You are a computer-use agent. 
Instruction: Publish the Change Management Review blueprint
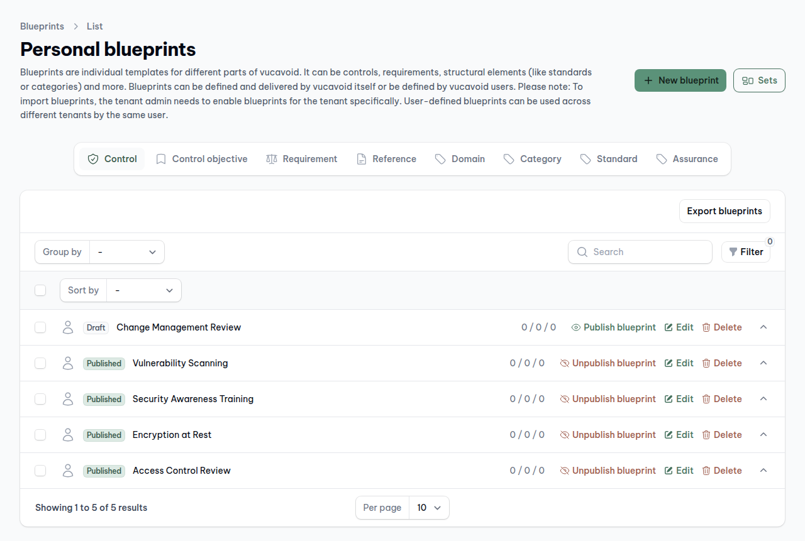pyautogui.click(x=613, y=327)
